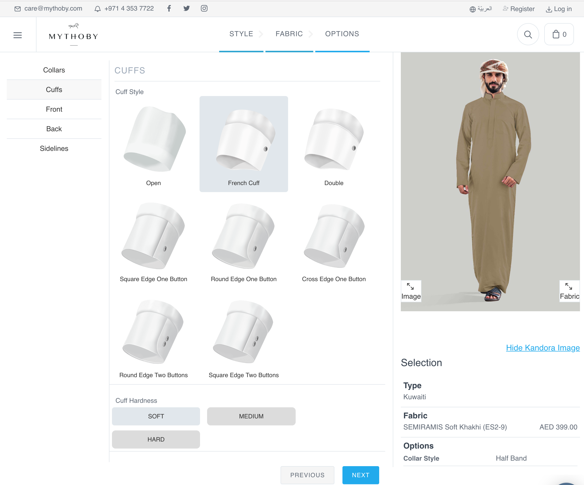Click the fabric name SEMIRAMIS Soft Khakhi
This screenshot has width=584, height=485.
tap(455, 427)
